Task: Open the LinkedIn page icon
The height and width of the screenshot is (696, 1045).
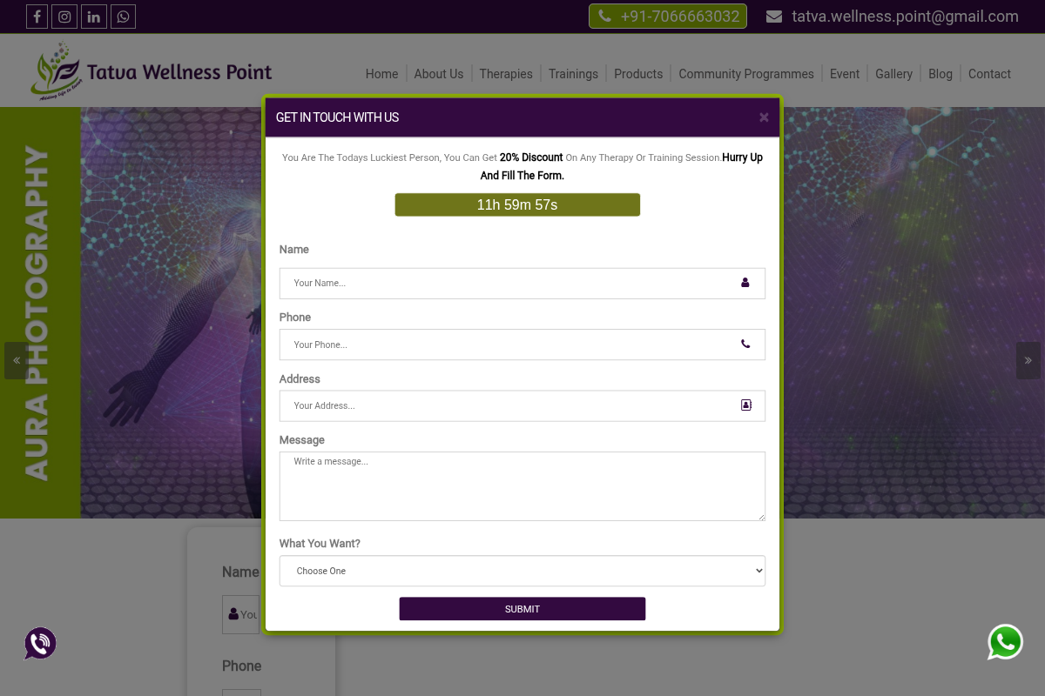Action: pyautogui.click(x=93, y=16)
